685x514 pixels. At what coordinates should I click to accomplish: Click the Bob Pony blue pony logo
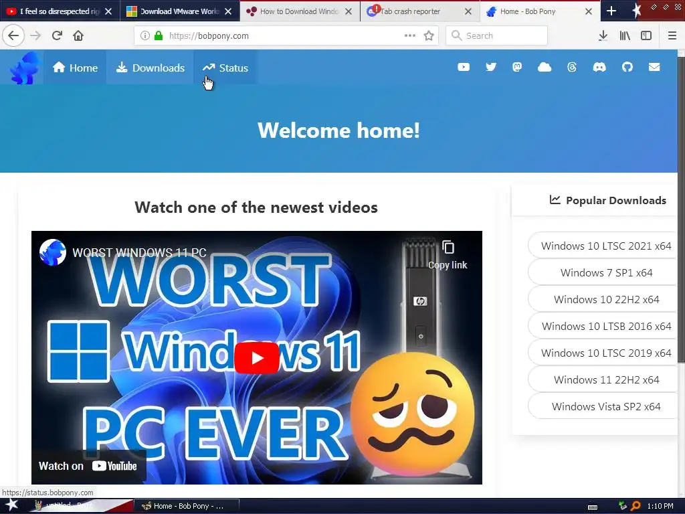25,68
